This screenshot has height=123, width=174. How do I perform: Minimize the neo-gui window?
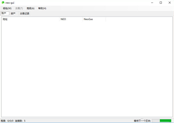point(152,3)
